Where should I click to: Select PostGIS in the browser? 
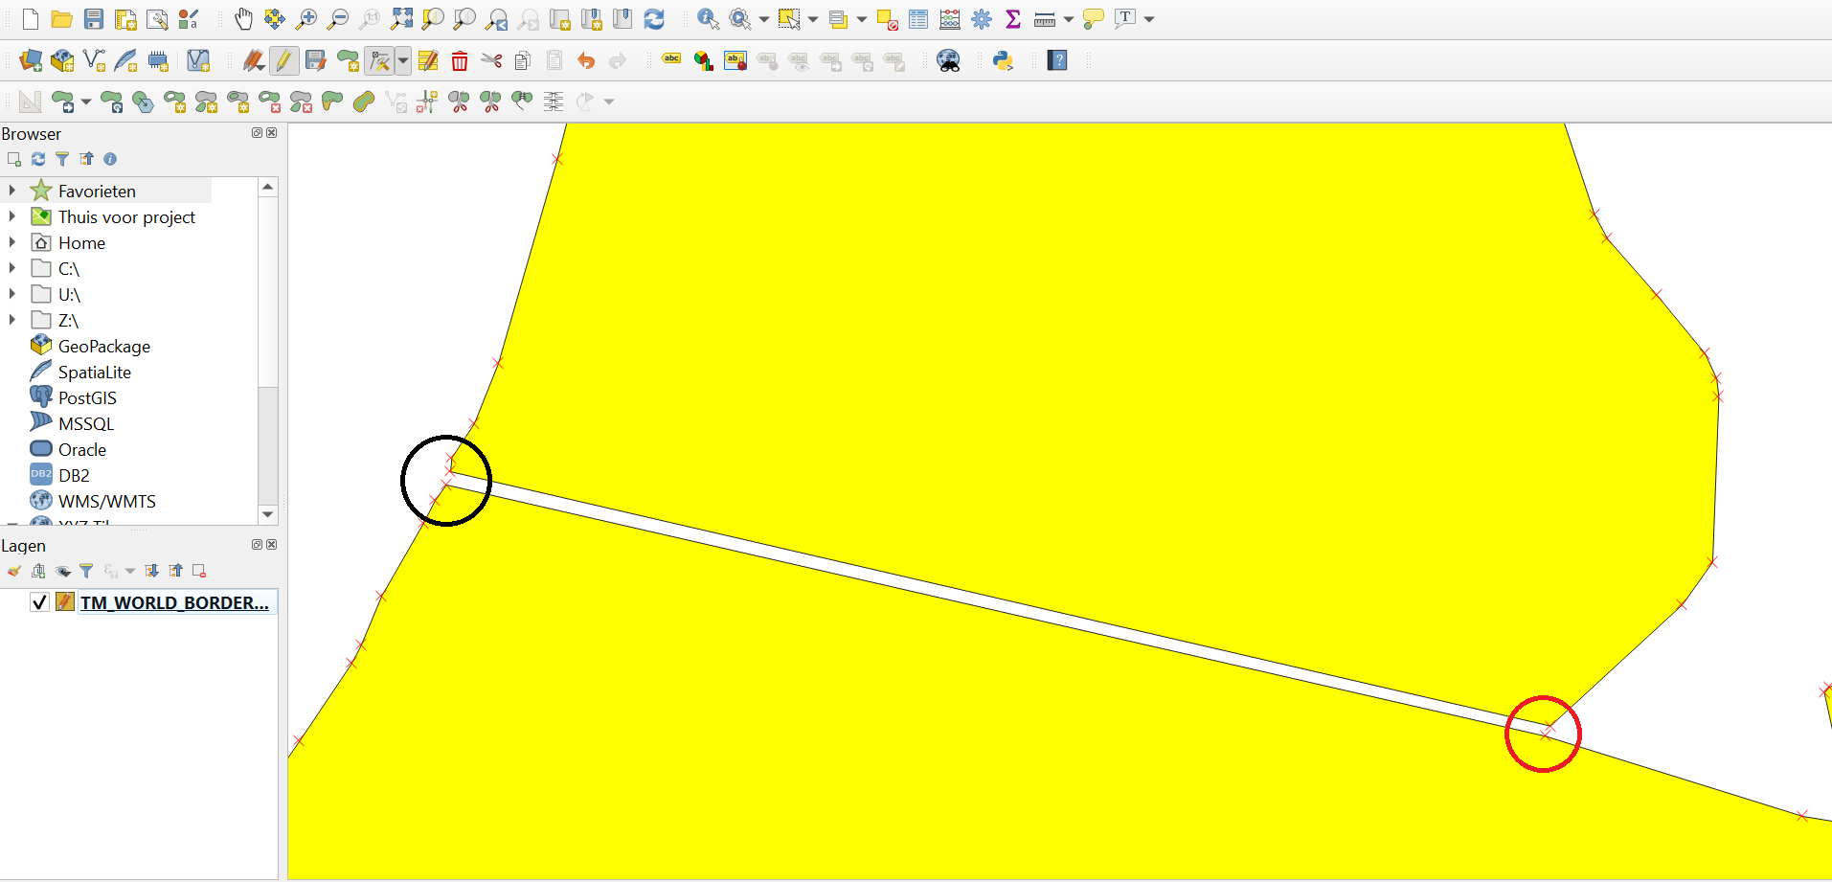(x=87, y=398)
